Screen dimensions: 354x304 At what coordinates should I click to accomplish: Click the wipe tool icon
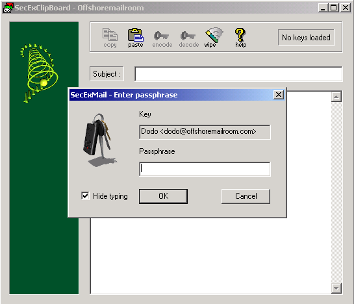tap(214, 38)
